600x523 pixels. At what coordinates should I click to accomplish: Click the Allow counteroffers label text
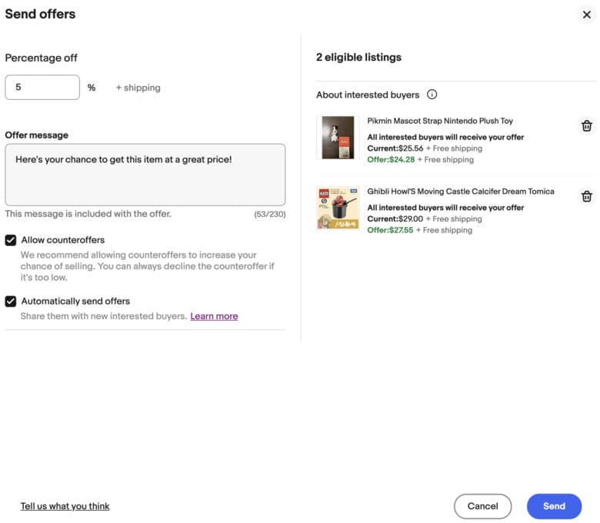63,240
